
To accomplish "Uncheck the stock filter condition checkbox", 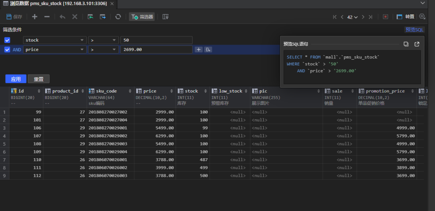I will click(7, 40).
